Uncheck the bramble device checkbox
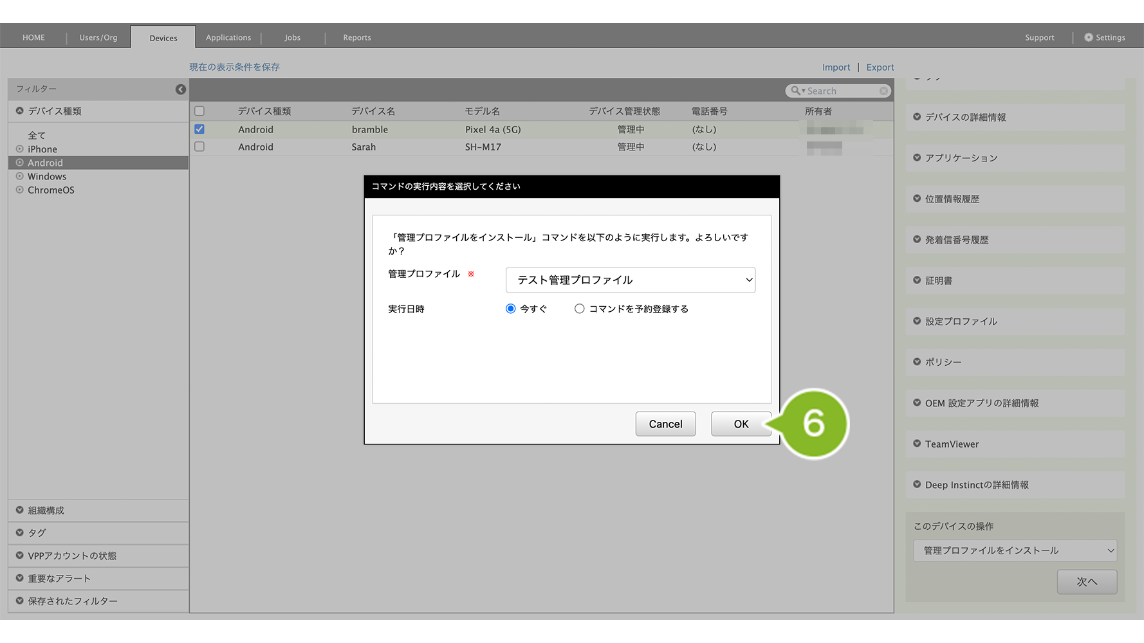 199,129
